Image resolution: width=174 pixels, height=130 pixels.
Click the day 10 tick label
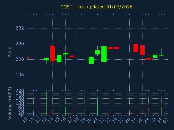coord(25,120)
